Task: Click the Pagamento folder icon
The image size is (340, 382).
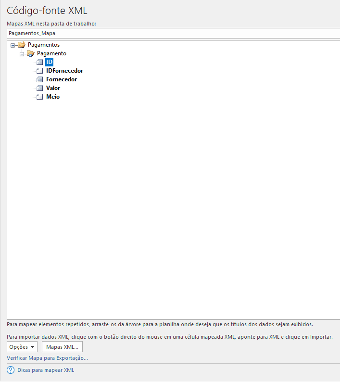Action: click(31, 53)
